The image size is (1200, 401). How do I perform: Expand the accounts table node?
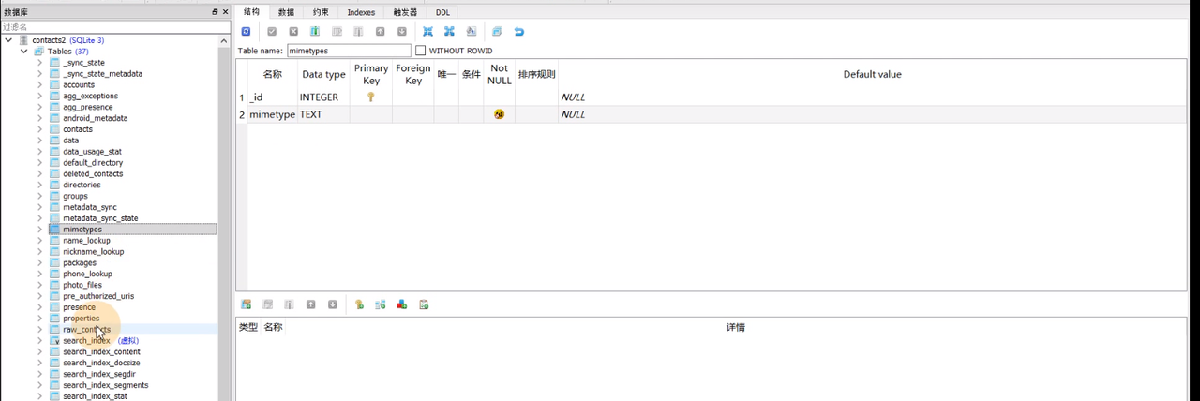click(x=39, y=84)
